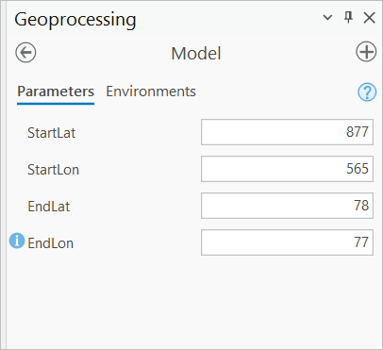Screen dimensions: 383x350
Task: Close the Geoprocessing pane
Action: tap(369, 18)
